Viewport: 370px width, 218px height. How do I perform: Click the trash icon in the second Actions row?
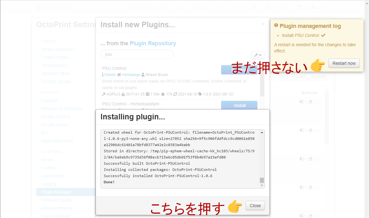click(318, 130)
